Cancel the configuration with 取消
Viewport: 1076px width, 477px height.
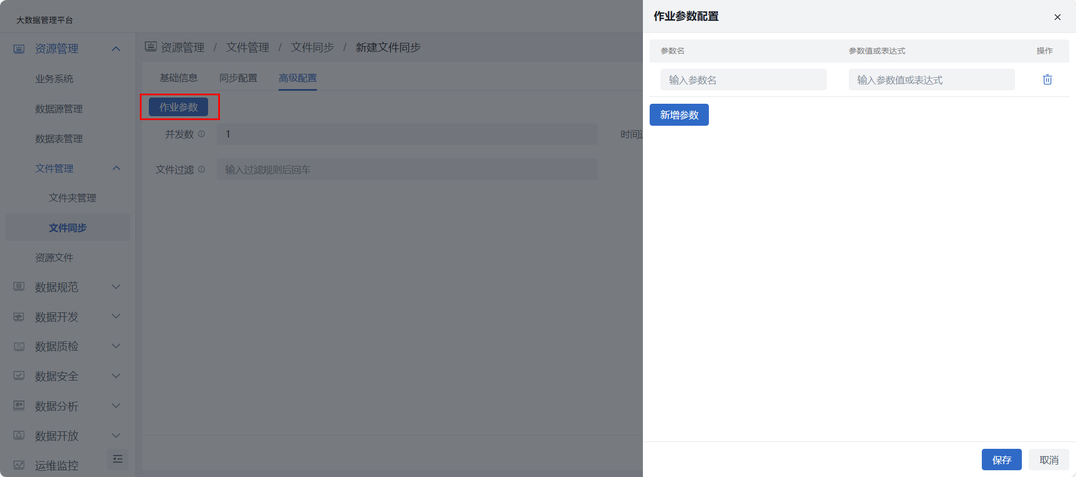1049,460
